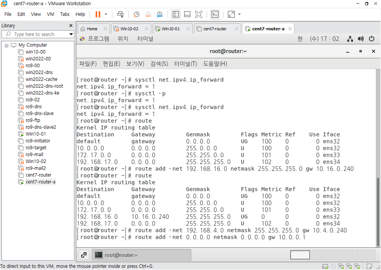Take a snapshot of this VM
Screen dimensions: 381x270
click(x=137, y=14)
